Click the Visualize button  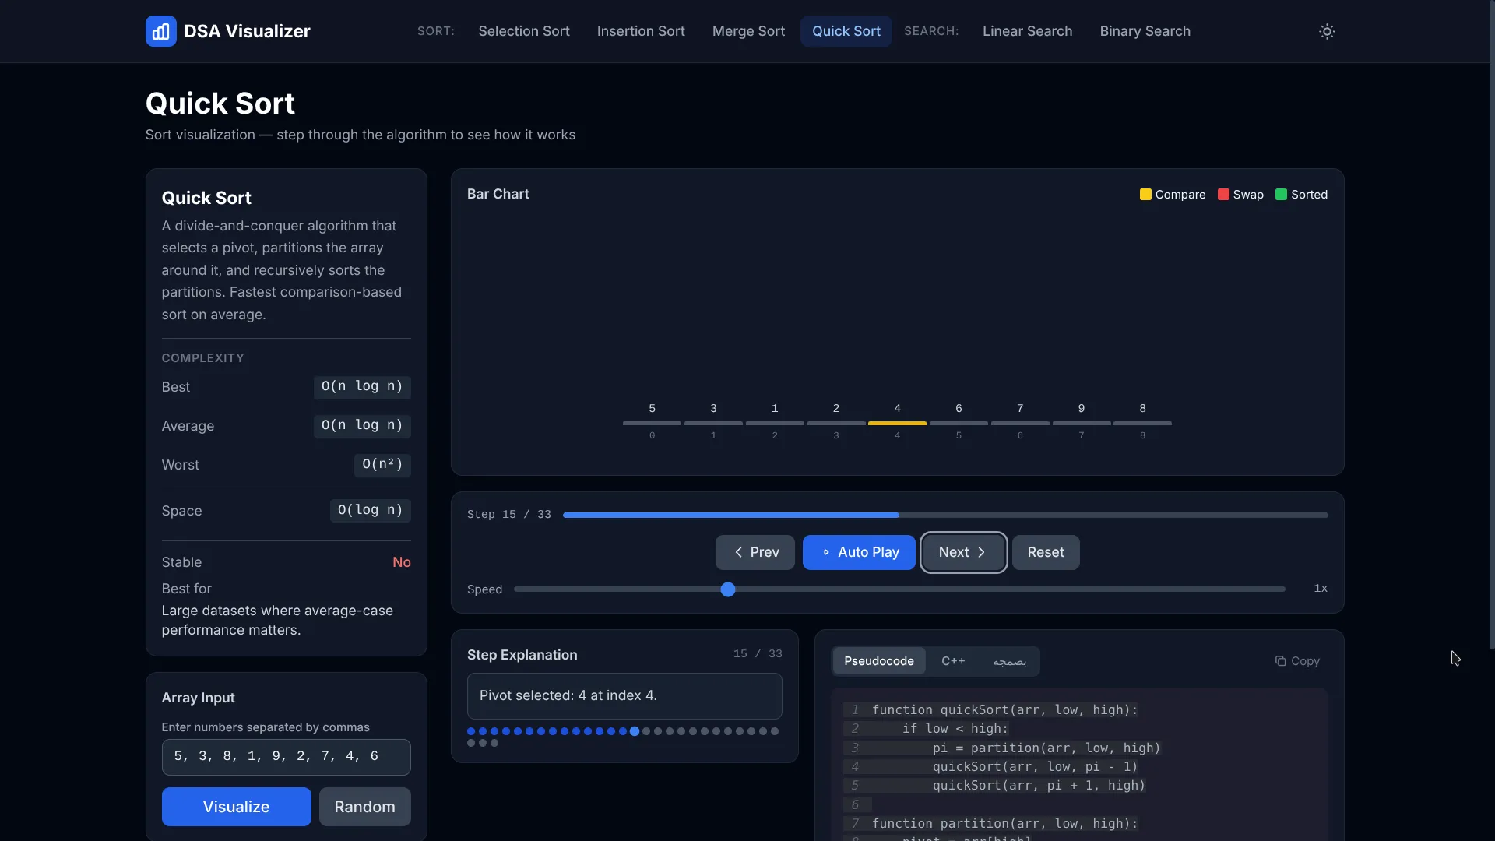[x=236, y=807]
